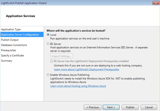160x111 pixels.
Task: Click the Previous button
Action: [92, 107]
